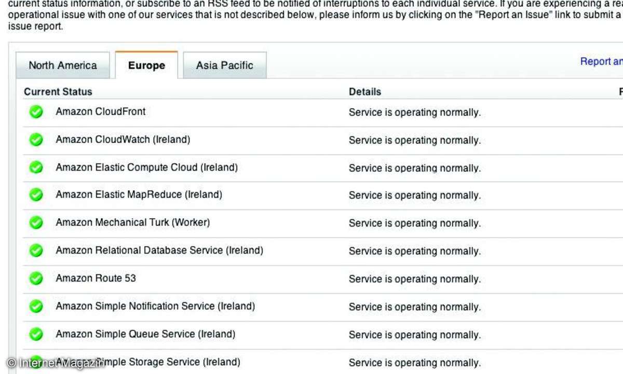623x374 pixels.
Task: Click status icon for Simple Storage Service
Action: pyautogui.click(x=36, y=362)
